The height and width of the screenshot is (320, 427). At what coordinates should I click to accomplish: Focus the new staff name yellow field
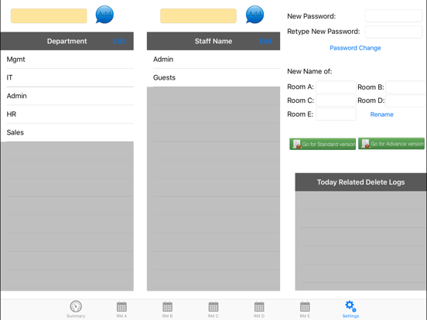click(x=198, y=15)
